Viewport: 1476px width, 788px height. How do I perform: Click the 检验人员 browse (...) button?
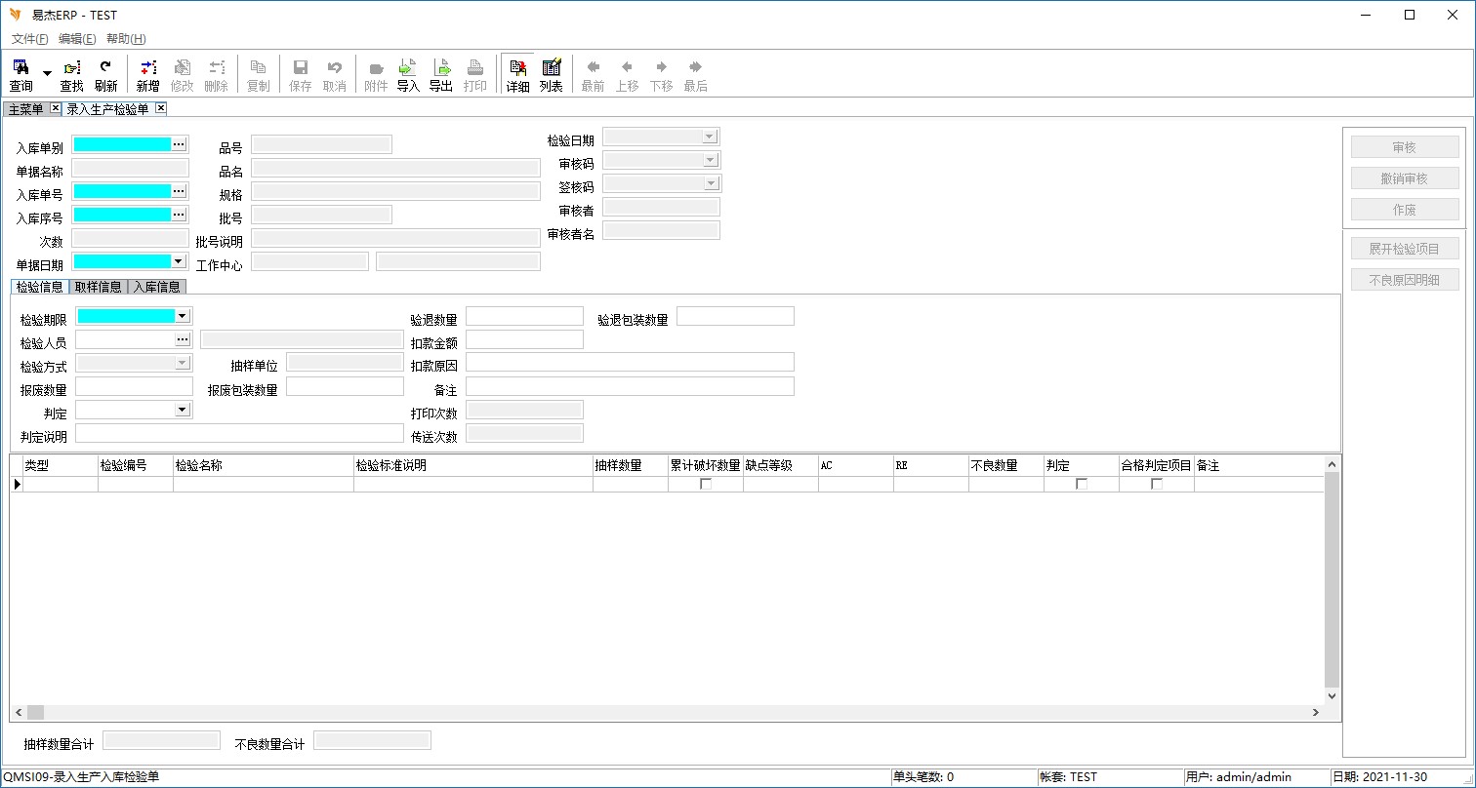[x=183, y=339]
